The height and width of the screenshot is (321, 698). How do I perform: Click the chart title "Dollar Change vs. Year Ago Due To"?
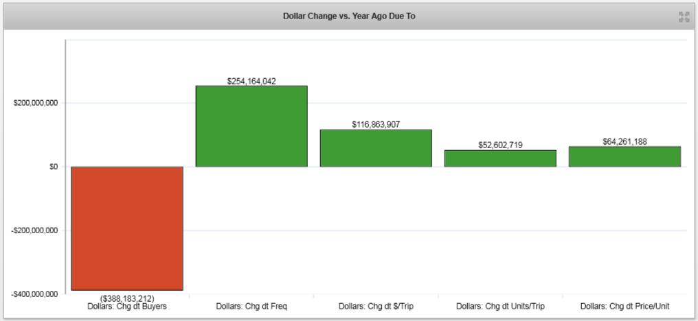pyautogui.click(x=348, y=16)
